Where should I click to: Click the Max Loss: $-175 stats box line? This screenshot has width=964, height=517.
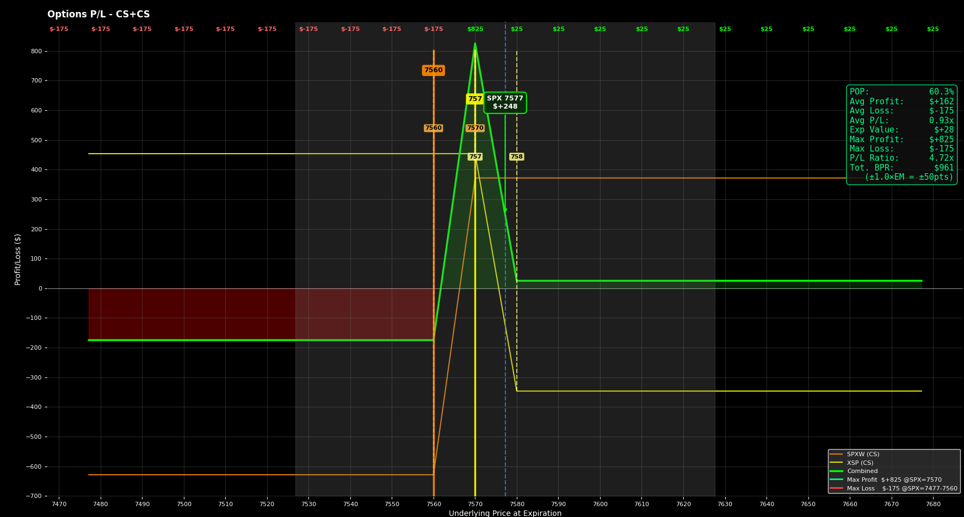pyautogui.click(x=901, y=149)
